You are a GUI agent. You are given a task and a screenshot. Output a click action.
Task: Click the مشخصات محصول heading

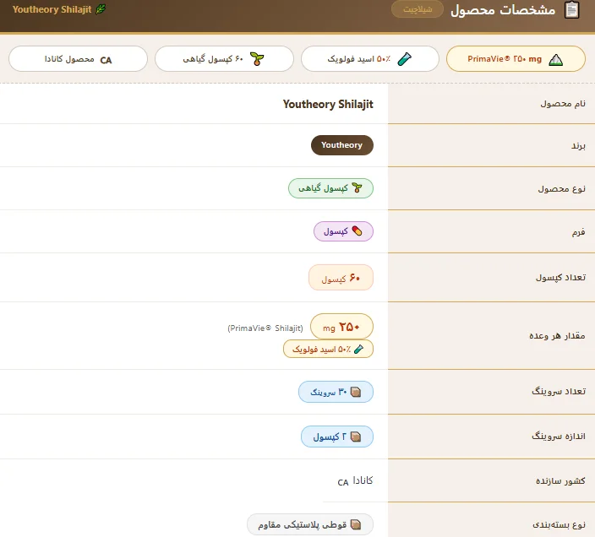(503, 10)
